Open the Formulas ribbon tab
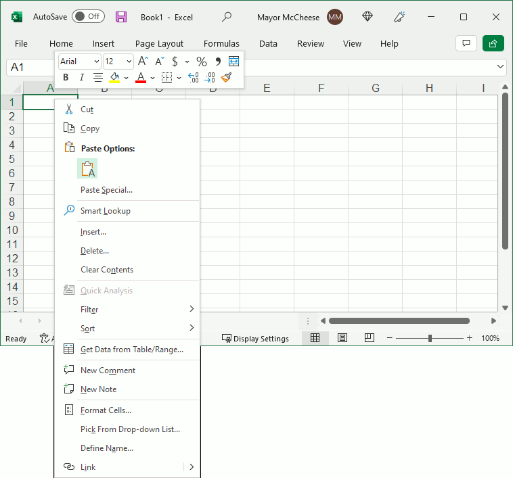 tap(221, 43)
